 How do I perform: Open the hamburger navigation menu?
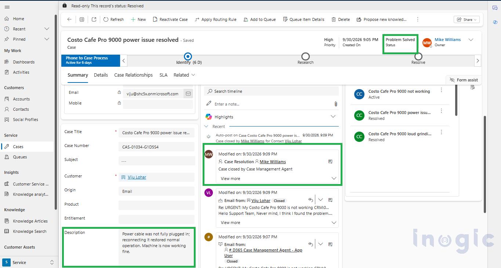tap(7, 7)
